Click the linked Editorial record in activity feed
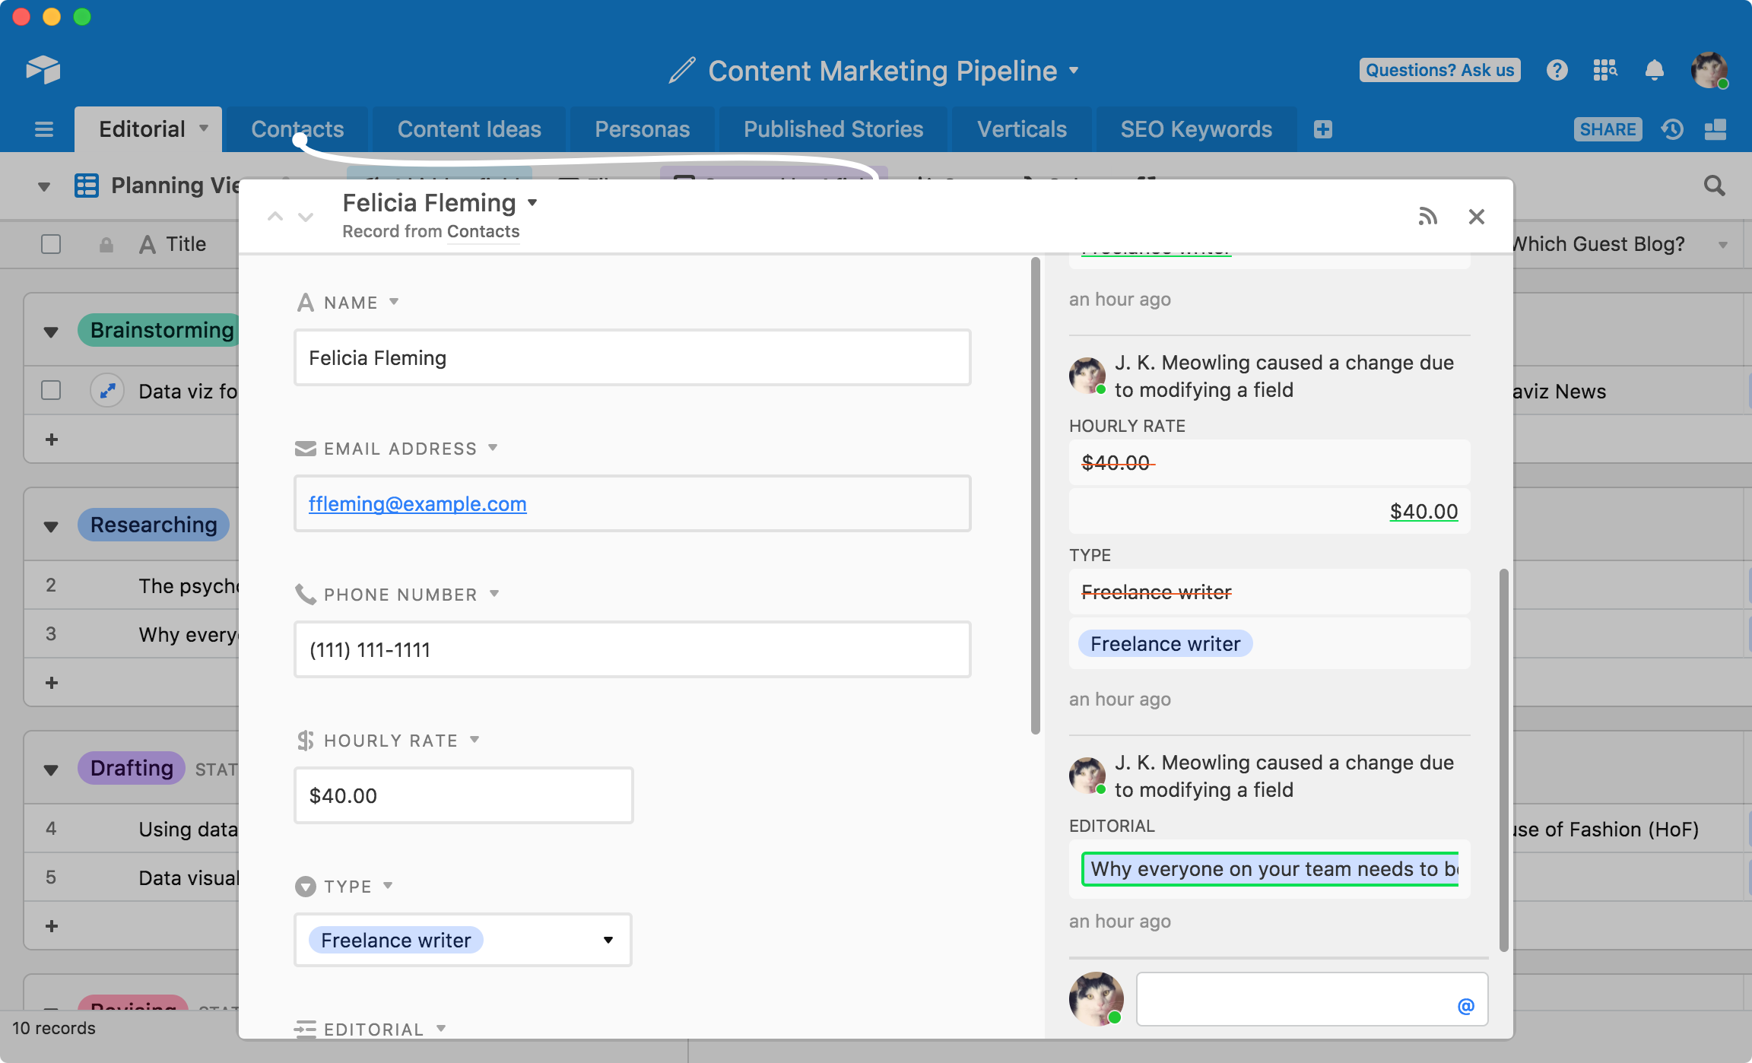Viewport: 1752px width, 1063px height. click(x=1270, y=869)
